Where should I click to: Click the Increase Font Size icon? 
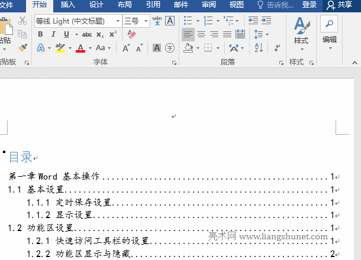[x=127, y=48]
